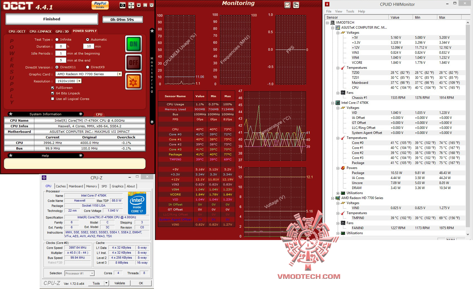This screenshot has height=289, width=473.
Task: Click the HWMonitor title bar lightning icon
Action: click(327, 4)
